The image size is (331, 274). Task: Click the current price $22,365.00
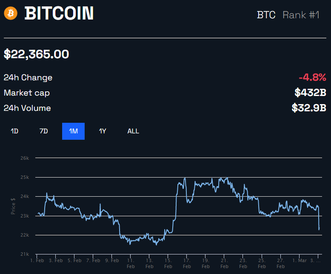tap(36, 54)
